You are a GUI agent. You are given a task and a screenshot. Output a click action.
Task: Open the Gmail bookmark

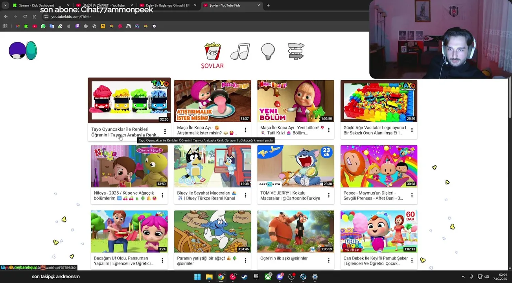pos(18,26)
